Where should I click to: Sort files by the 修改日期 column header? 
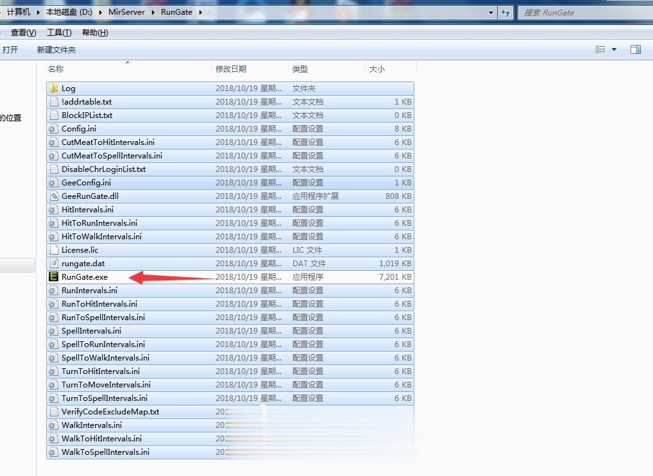click(x=250, y=69)
